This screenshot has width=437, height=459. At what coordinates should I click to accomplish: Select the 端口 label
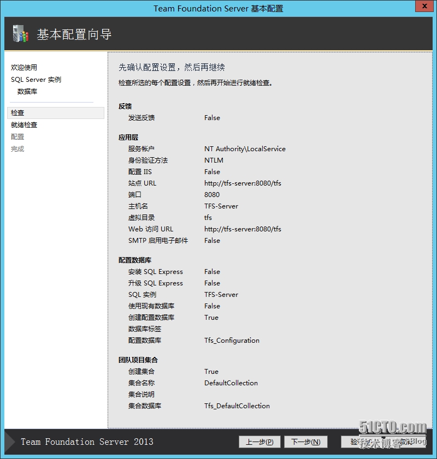(x=135, y=195)
